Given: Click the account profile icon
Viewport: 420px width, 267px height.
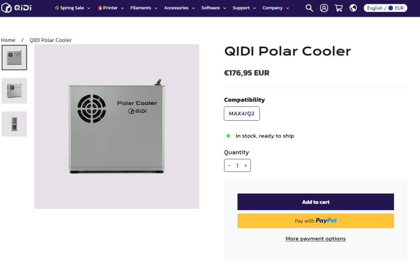Looking at the screenshot, I should 324,8.
